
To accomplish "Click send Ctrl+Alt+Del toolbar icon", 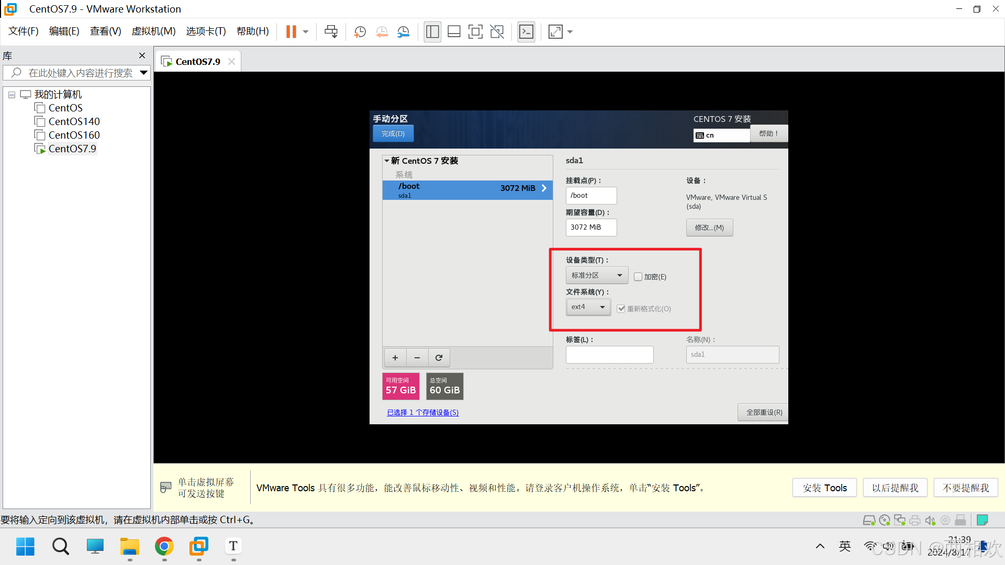I will [x=331, y=32].
